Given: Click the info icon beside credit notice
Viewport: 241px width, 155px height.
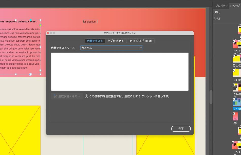Looking at the screenshot, I should point(86,96).
